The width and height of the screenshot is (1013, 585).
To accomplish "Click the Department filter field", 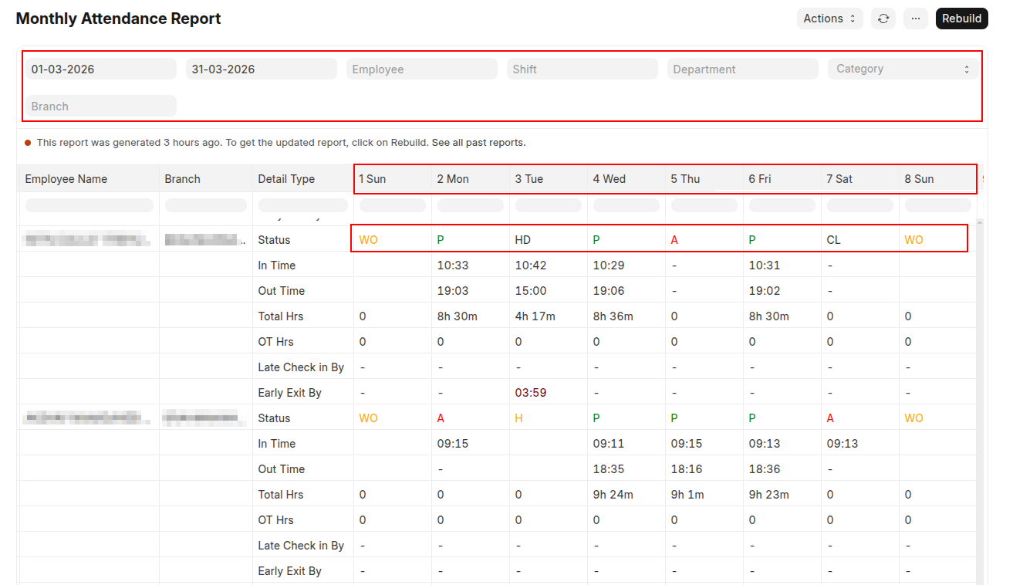I will 742,69.
